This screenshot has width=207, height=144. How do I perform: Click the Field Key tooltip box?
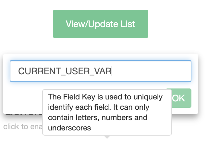107,112
